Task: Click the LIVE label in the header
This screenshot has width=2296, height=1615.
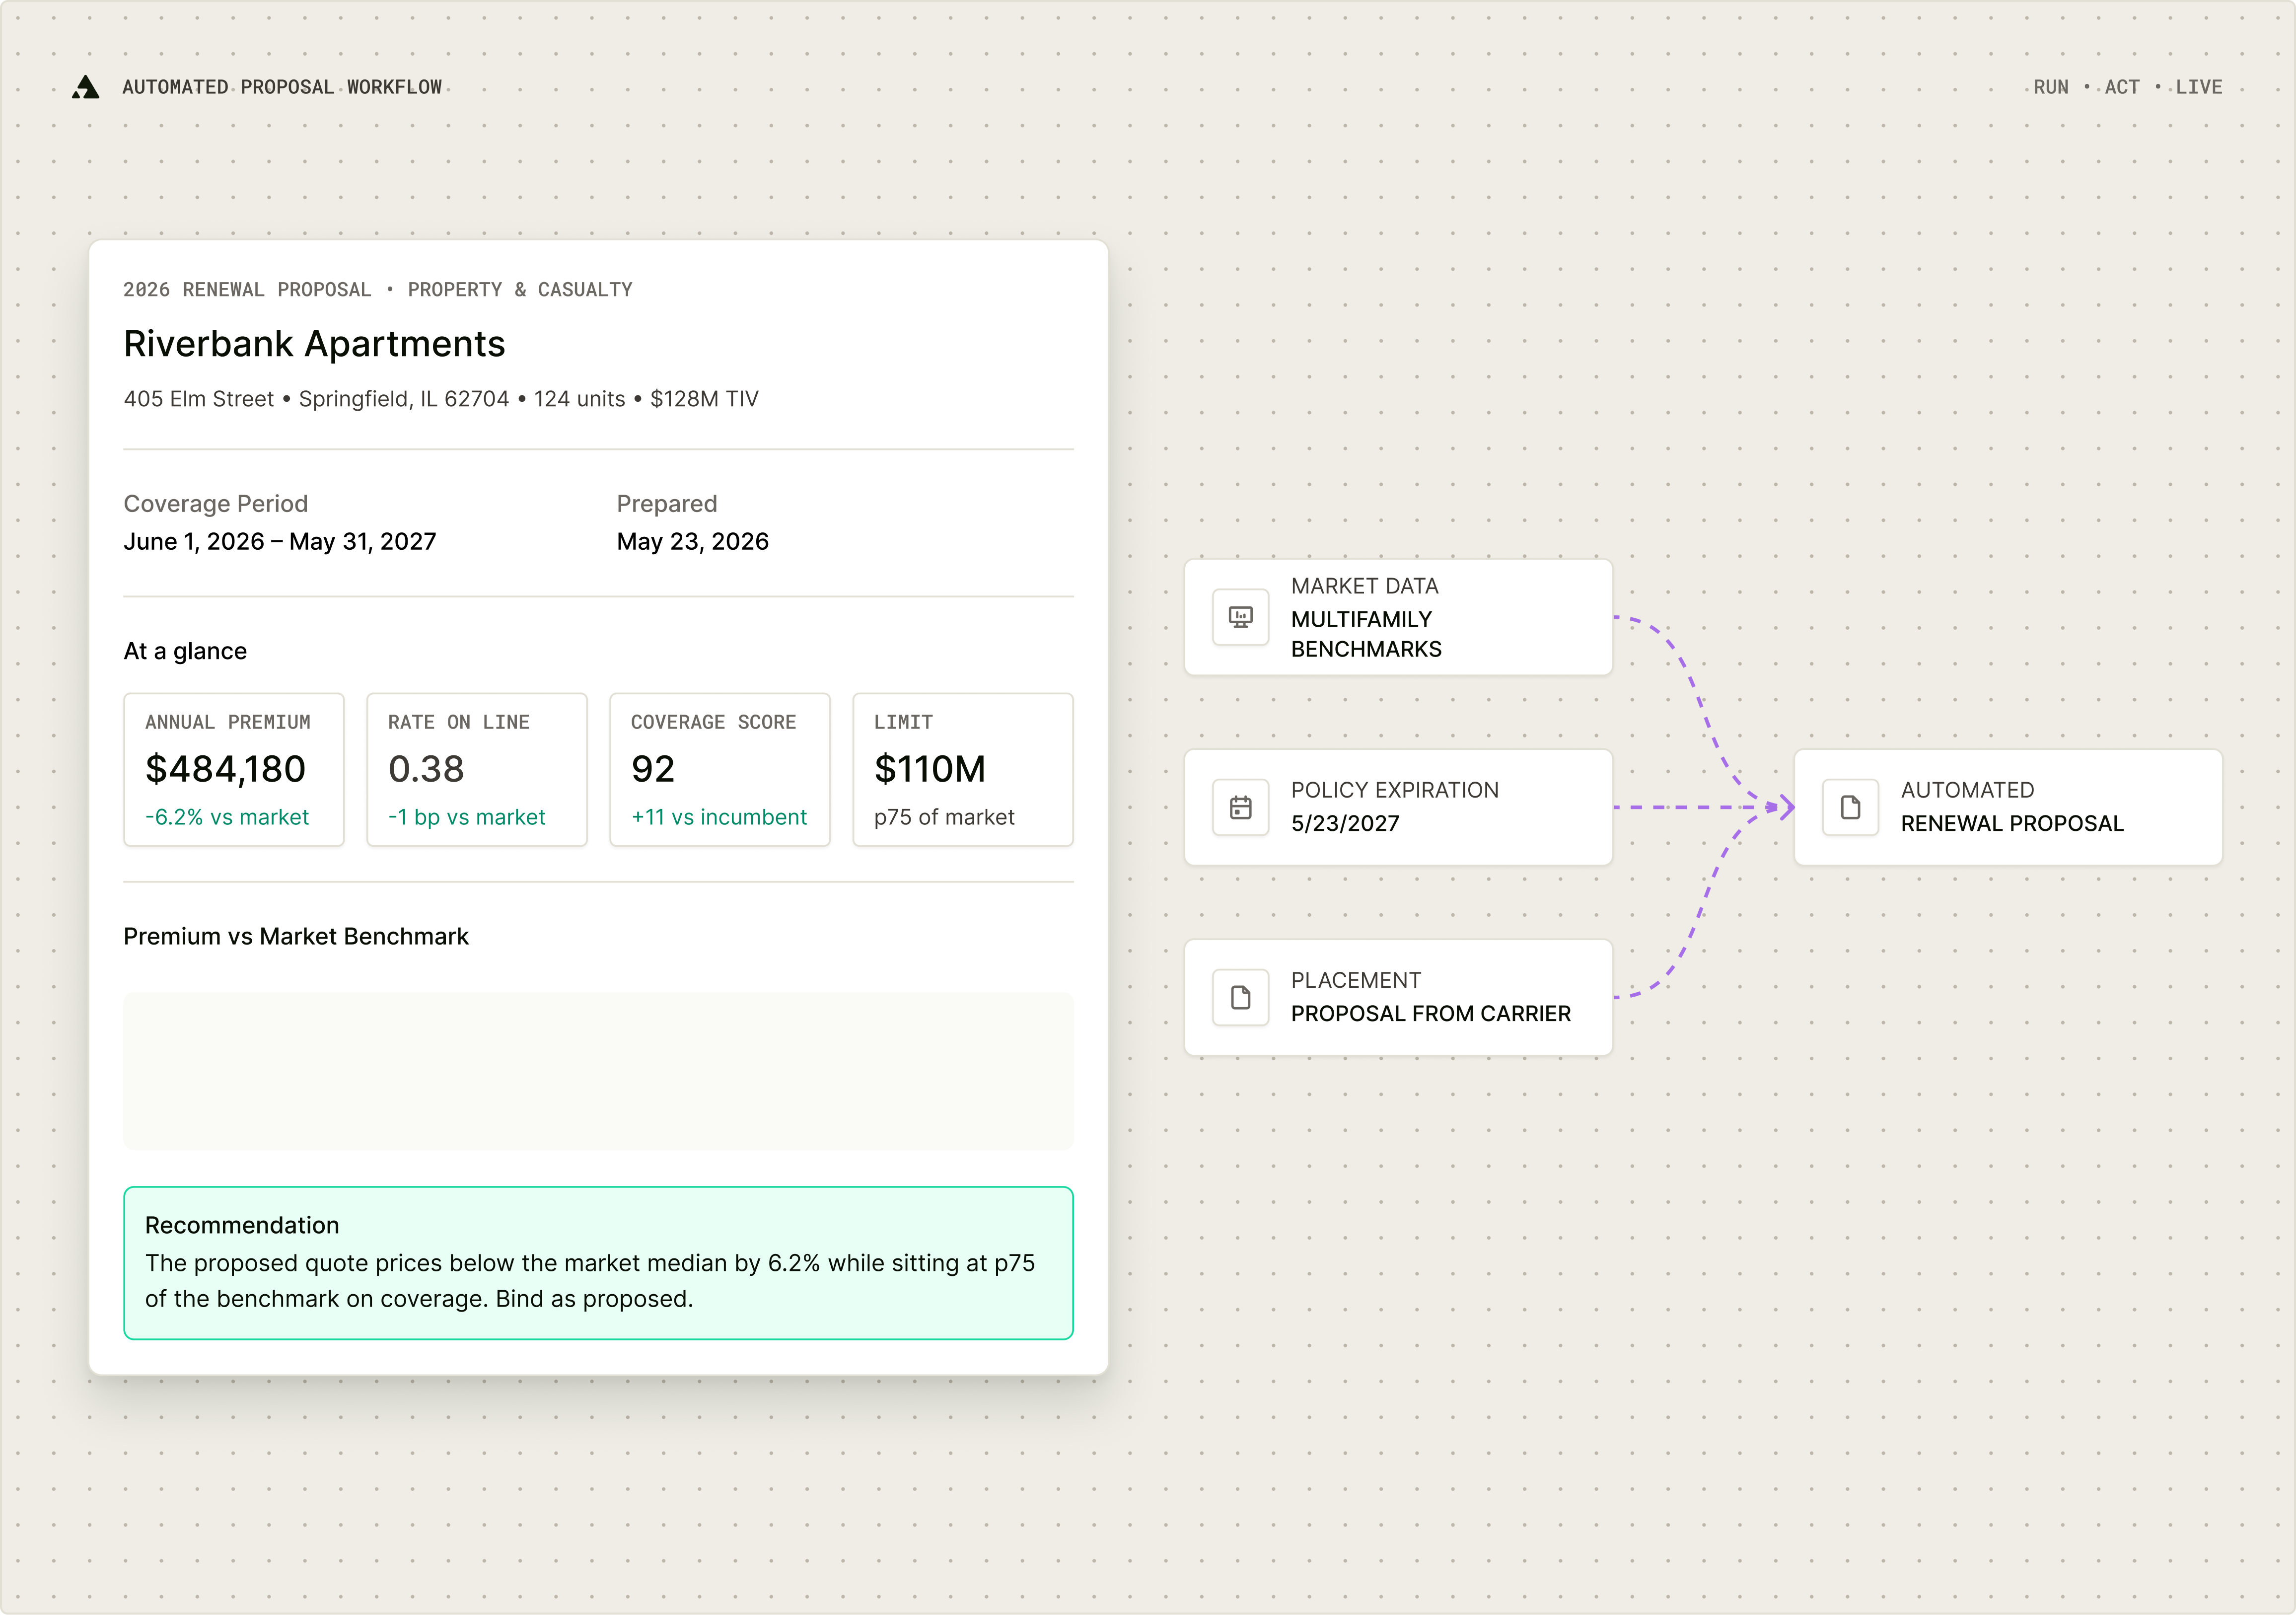Action: [2199, 87]
